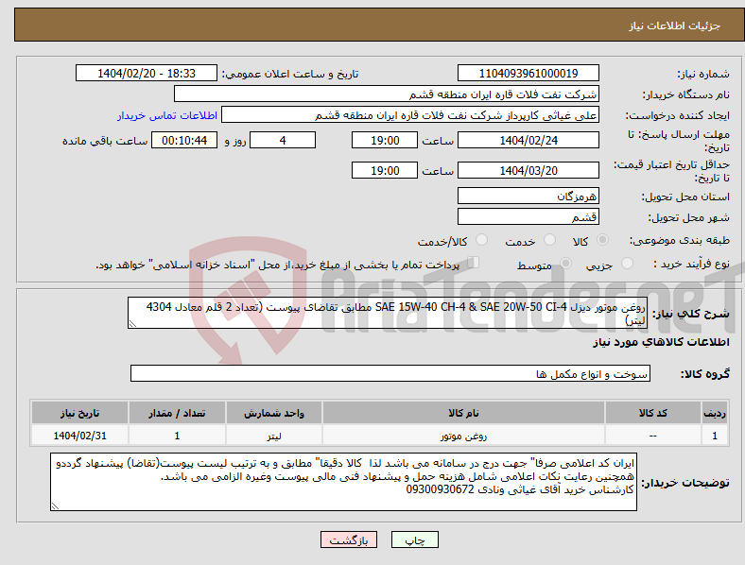Click the delivery city field قشم
The height and width of the screenshot is (565, 745).
(x=528, y=217)
